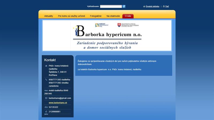Viewport: 214px width, 120px height.
Task: Click the Barborka hypericum n.o. header banner
Action: click(x=107, y=35)
